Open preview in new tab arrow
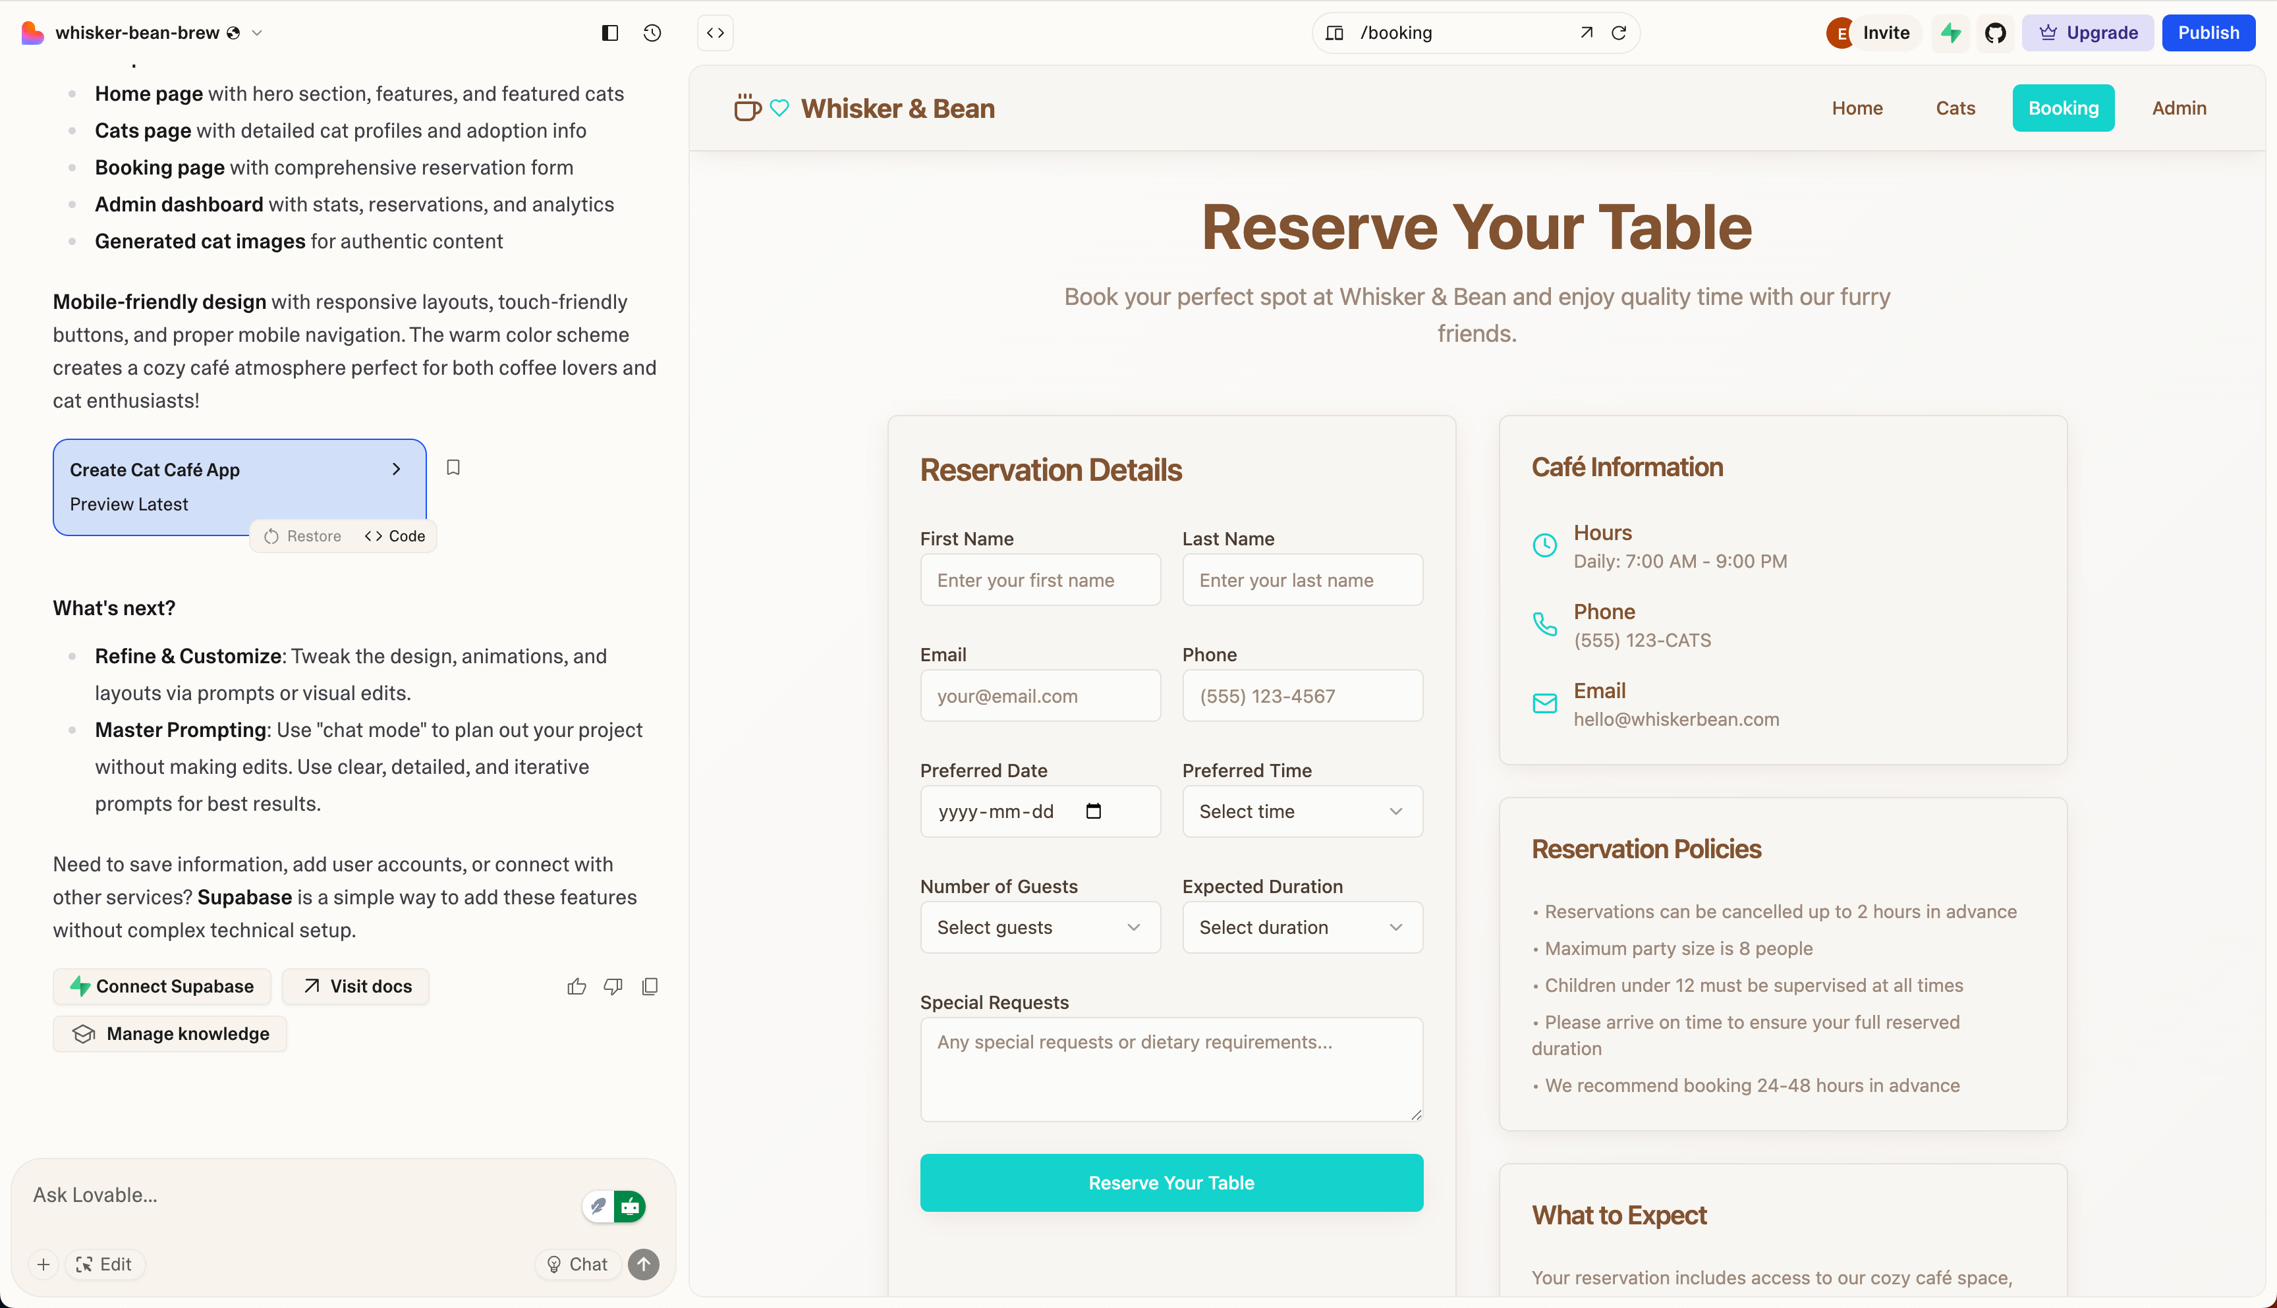Viewport: 2277px width, 1308px height. [x=1587, y=33]
